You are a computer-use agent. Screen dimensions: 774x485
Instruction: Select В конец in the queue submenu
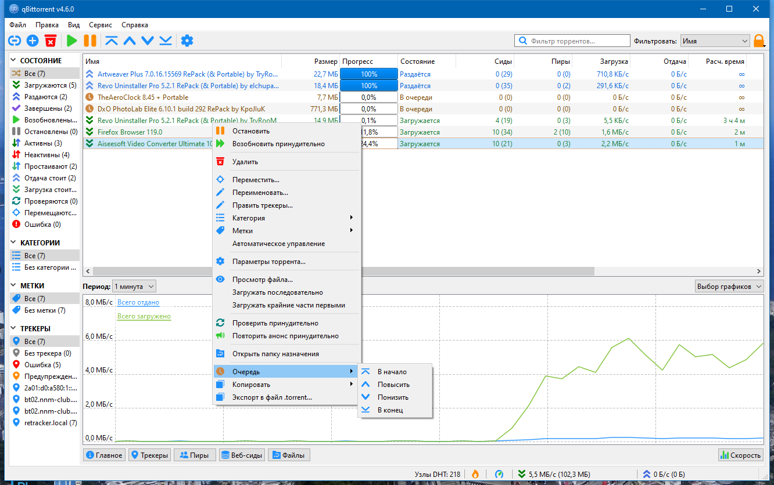click(x=395, y=410)
